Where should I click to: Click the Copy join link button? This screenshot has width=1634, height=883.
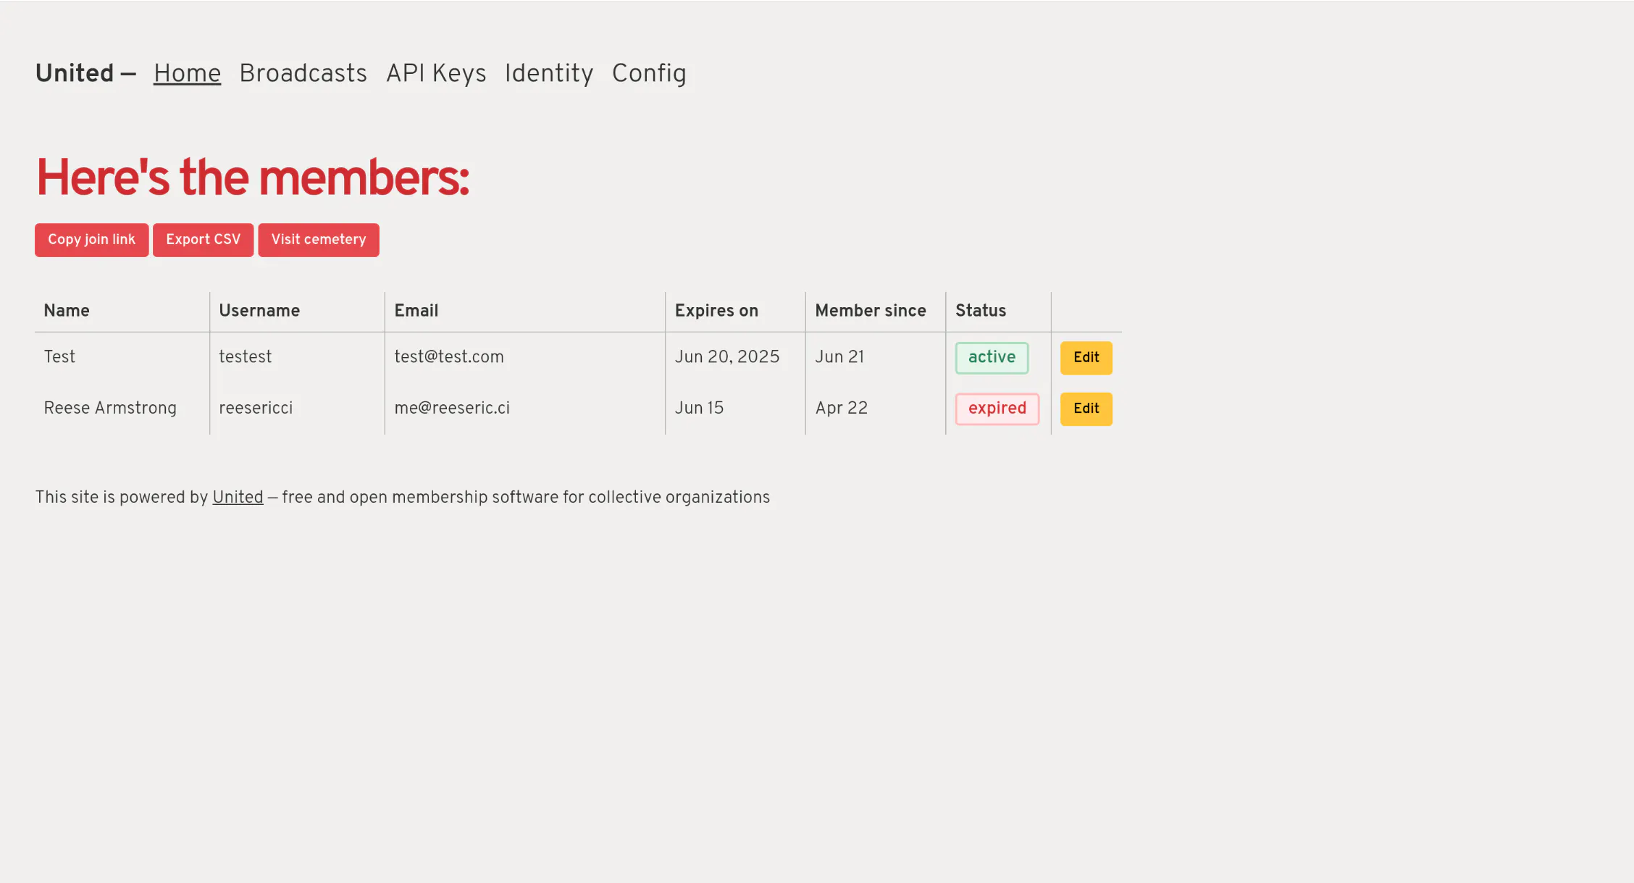pyautogui.click(x=91, y=240)
